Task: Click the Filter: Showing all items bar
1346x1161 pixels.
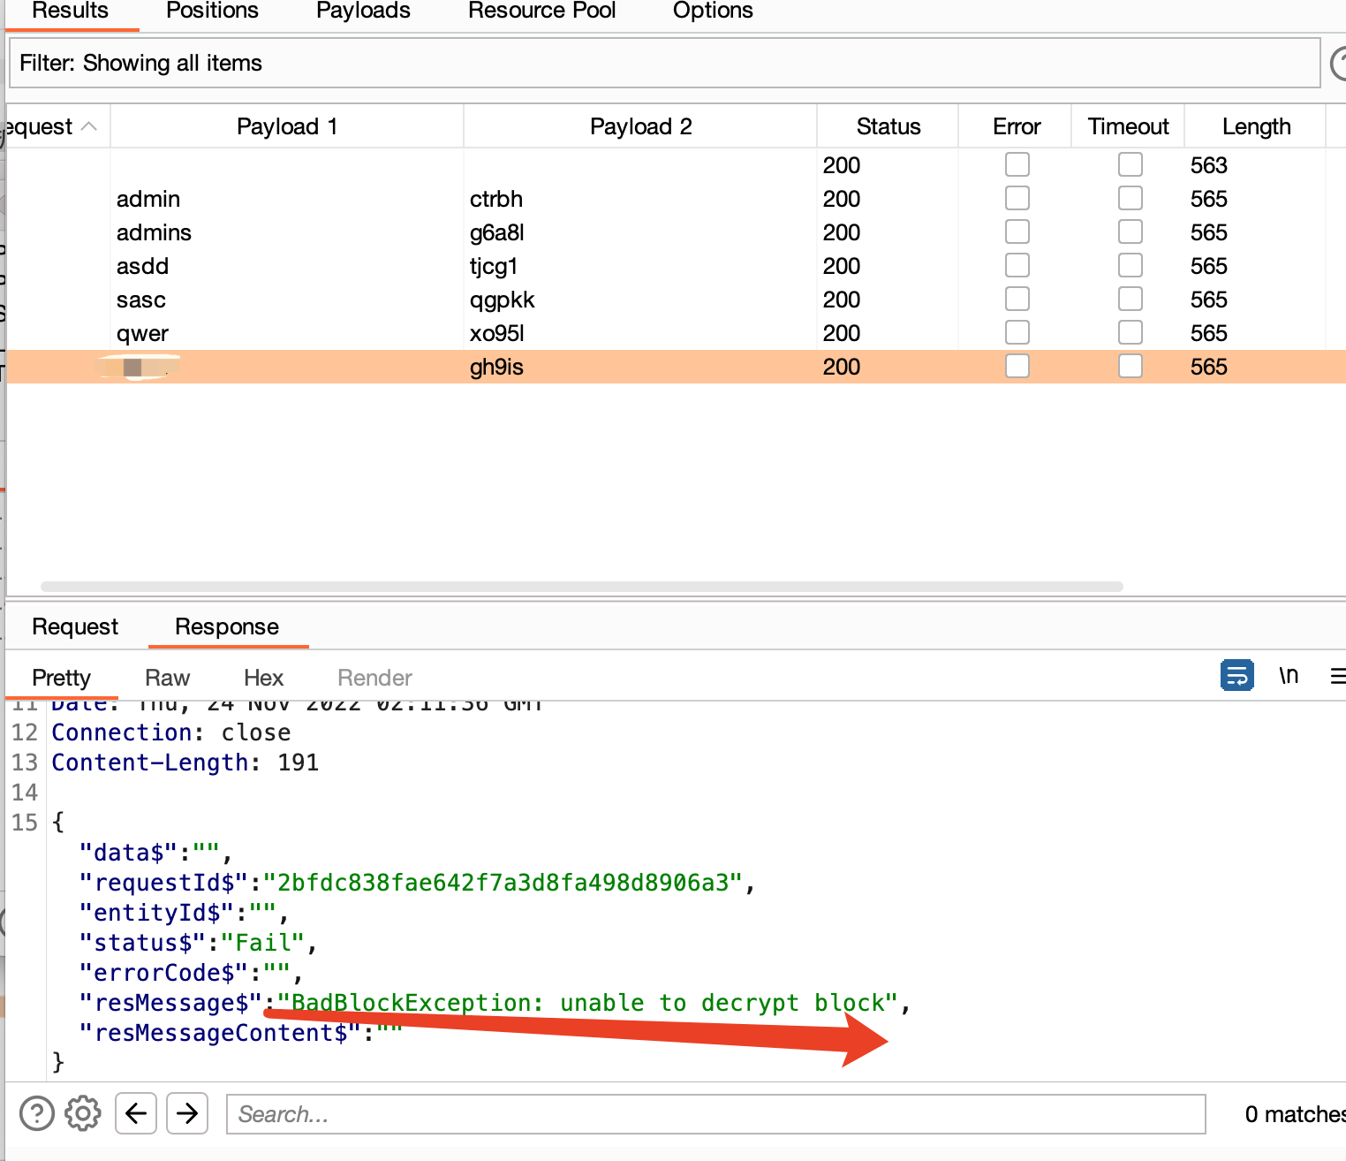Action: (x=664, y=63)
